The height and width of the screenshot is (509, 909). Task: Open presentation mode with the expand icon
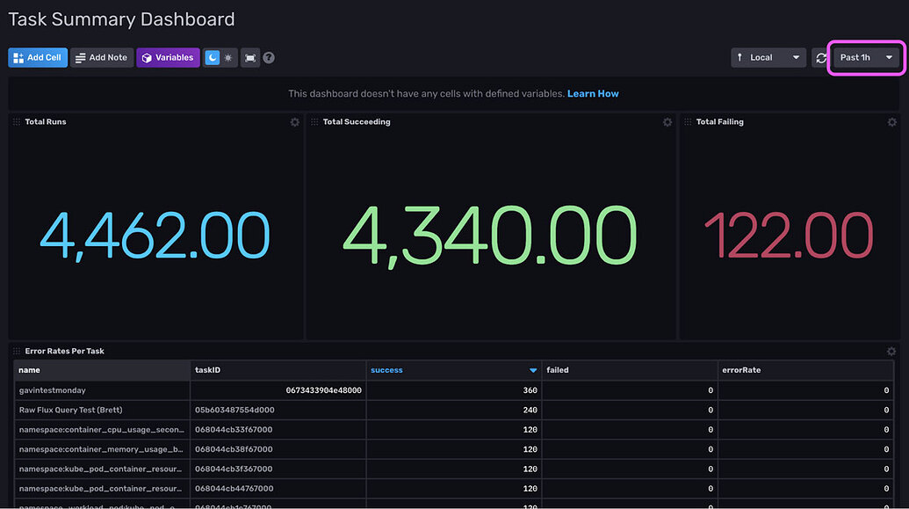coord(249,57)
